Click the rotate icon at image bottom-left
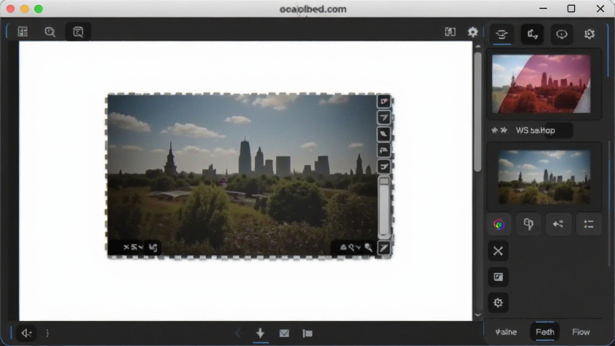Screen dimensions: 615x346 pos(153,247)
